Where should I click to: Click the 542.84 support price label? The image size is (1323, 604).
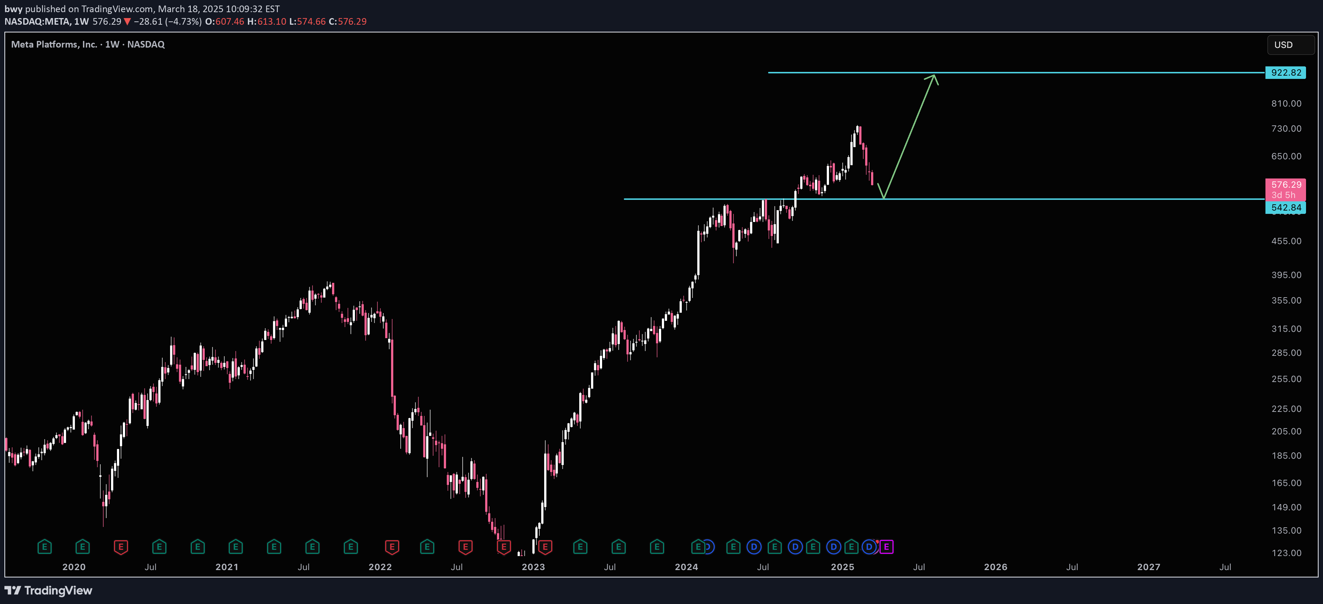tap(1285, 207)
